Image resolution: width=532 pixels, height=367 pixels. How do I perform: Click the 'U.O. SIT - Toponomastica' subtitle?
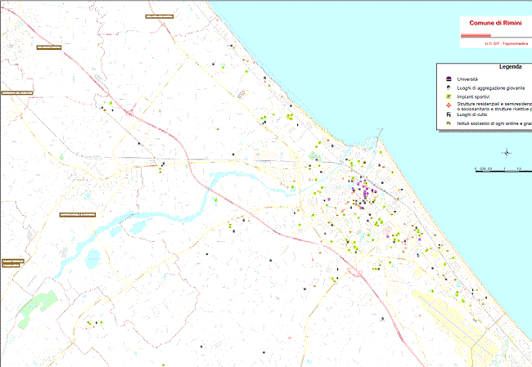pyautogui.click(x=506, y=43)
